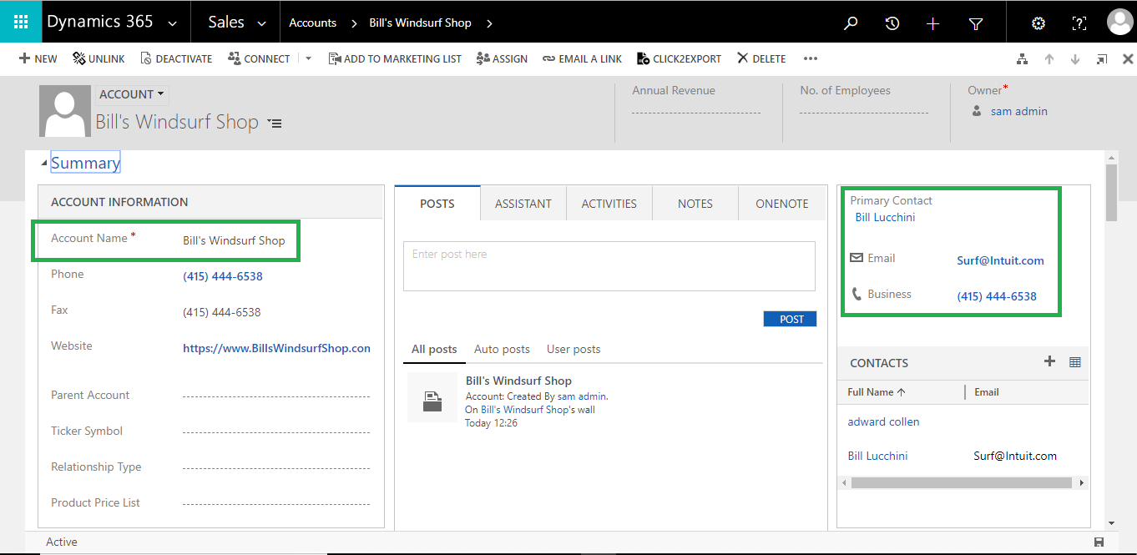
Task: Click UNLINK in the command bar
Action: (x=99, y=58)
